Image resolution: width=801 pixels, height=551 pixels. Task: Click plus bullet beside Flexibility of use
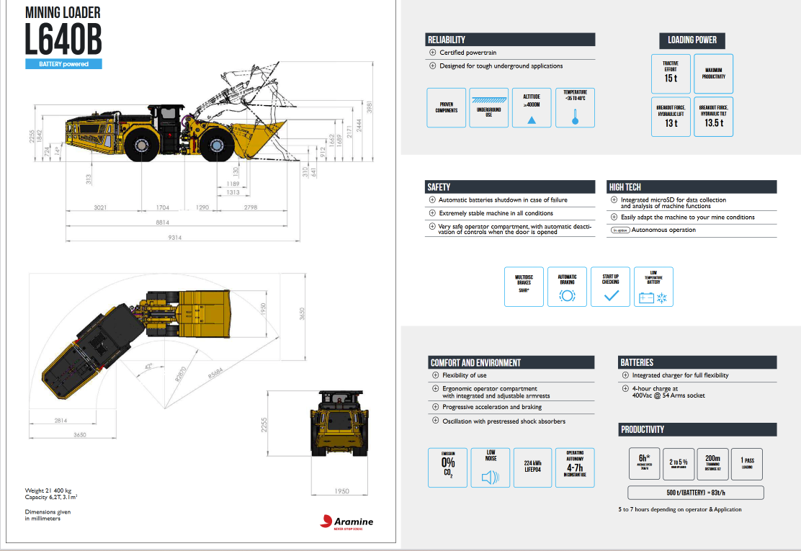[435, 375]
